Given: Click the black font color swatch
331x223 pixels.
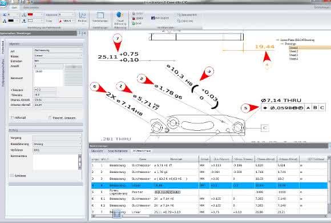Looking at the screenshot, I should tap(11, 20).
